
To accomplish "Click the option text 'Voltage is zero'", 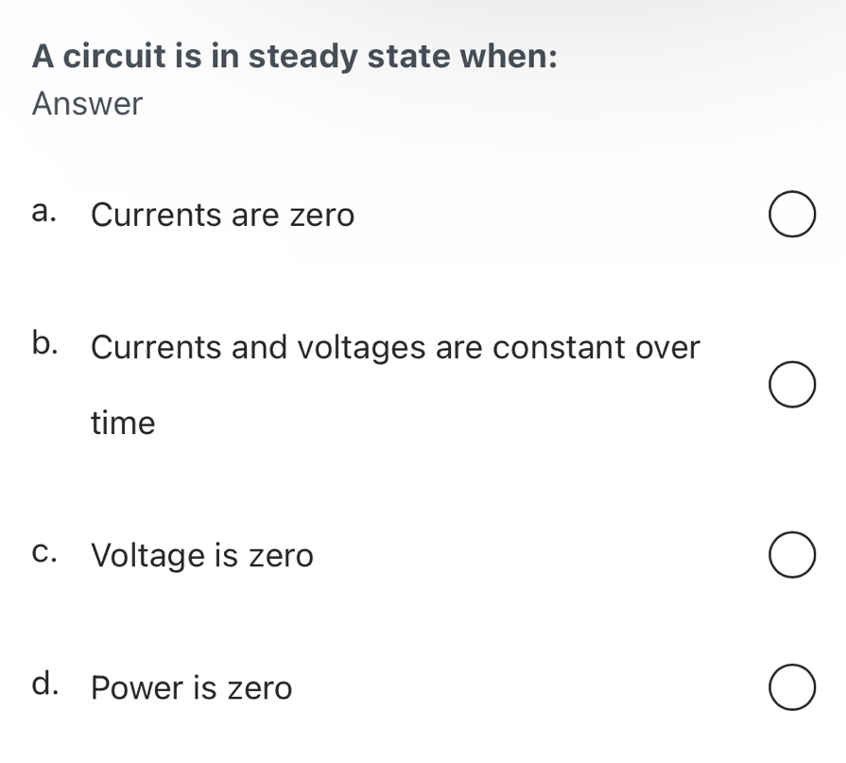I will [x=202, y=556].
